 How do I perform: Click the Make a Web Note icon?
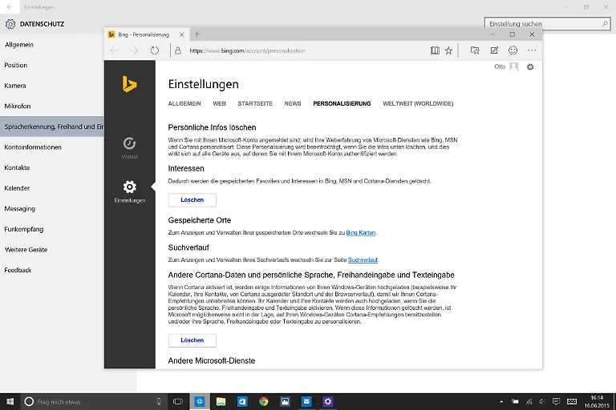(x=494, y=50)
